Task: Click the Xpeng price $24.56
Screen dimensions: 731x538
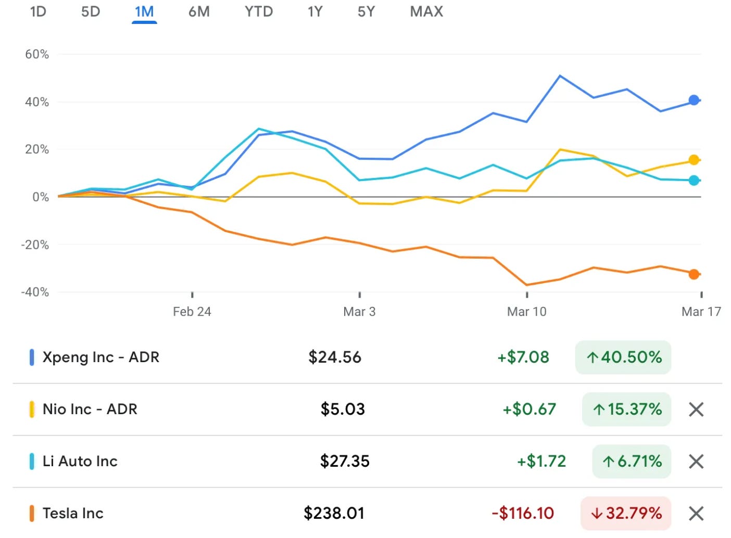Action: 335,357
